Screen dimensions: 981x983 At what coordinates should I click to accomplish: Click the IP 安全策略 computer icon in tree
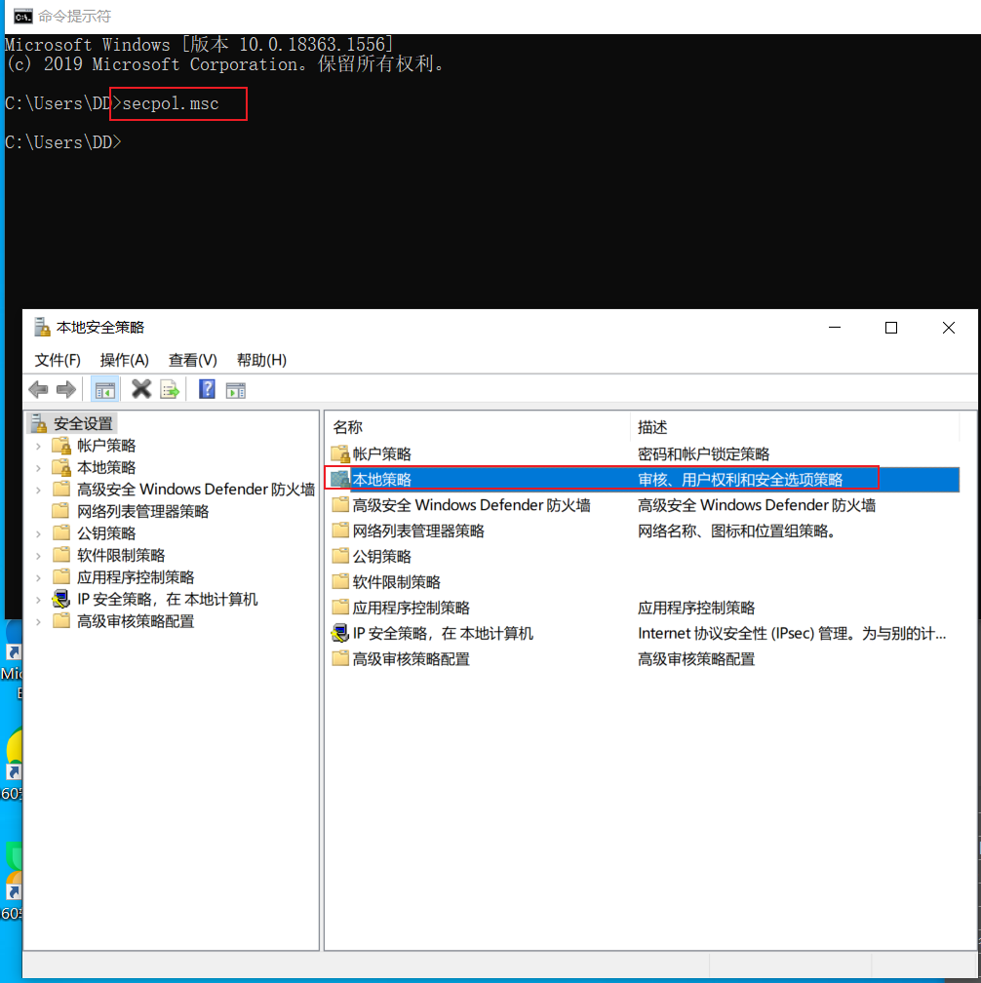pos(60,600)
